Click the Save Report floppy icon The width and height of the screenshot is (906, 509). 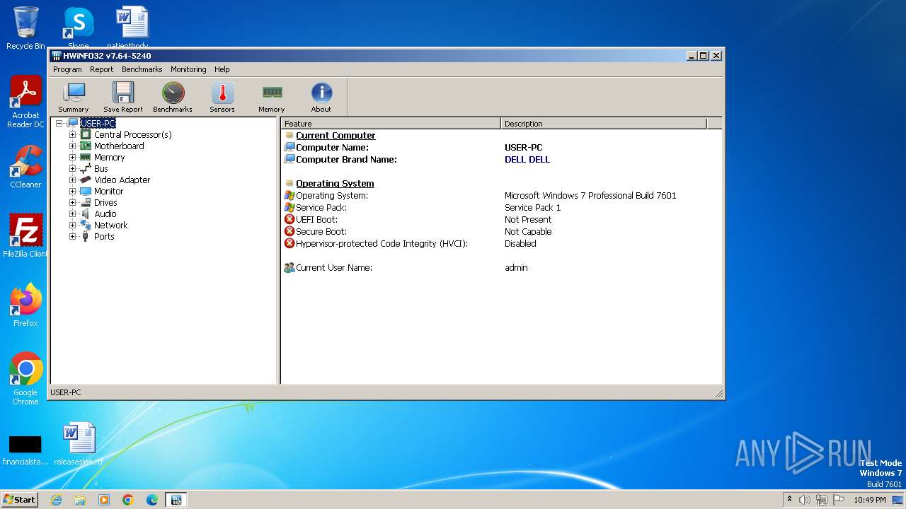click(x=123, y=97)
